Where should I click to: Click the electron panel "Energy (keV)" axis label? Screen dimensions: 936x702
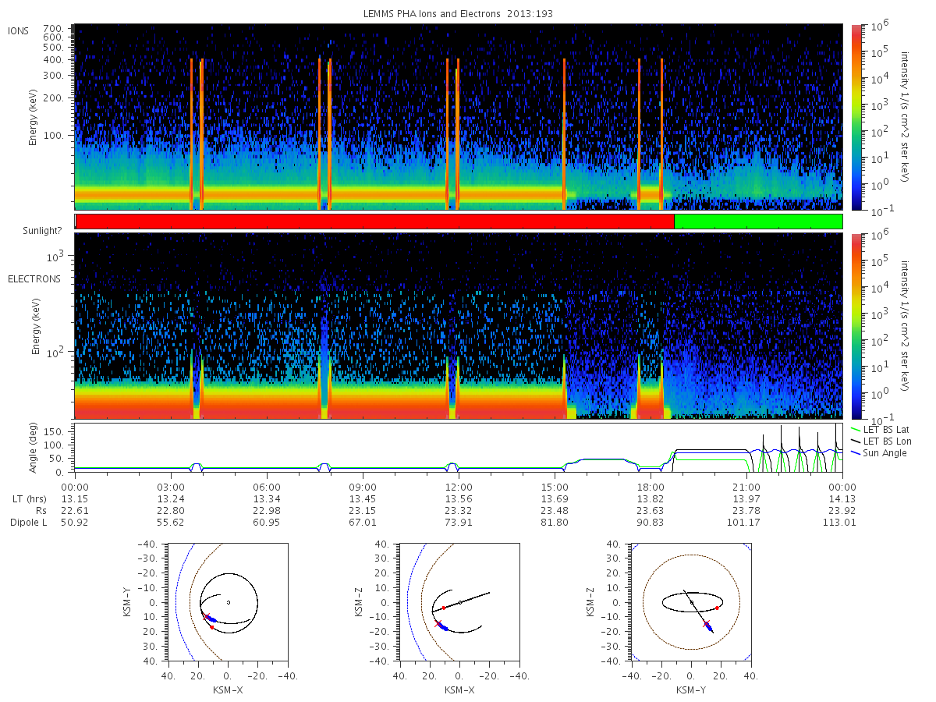tap(37, 326)
